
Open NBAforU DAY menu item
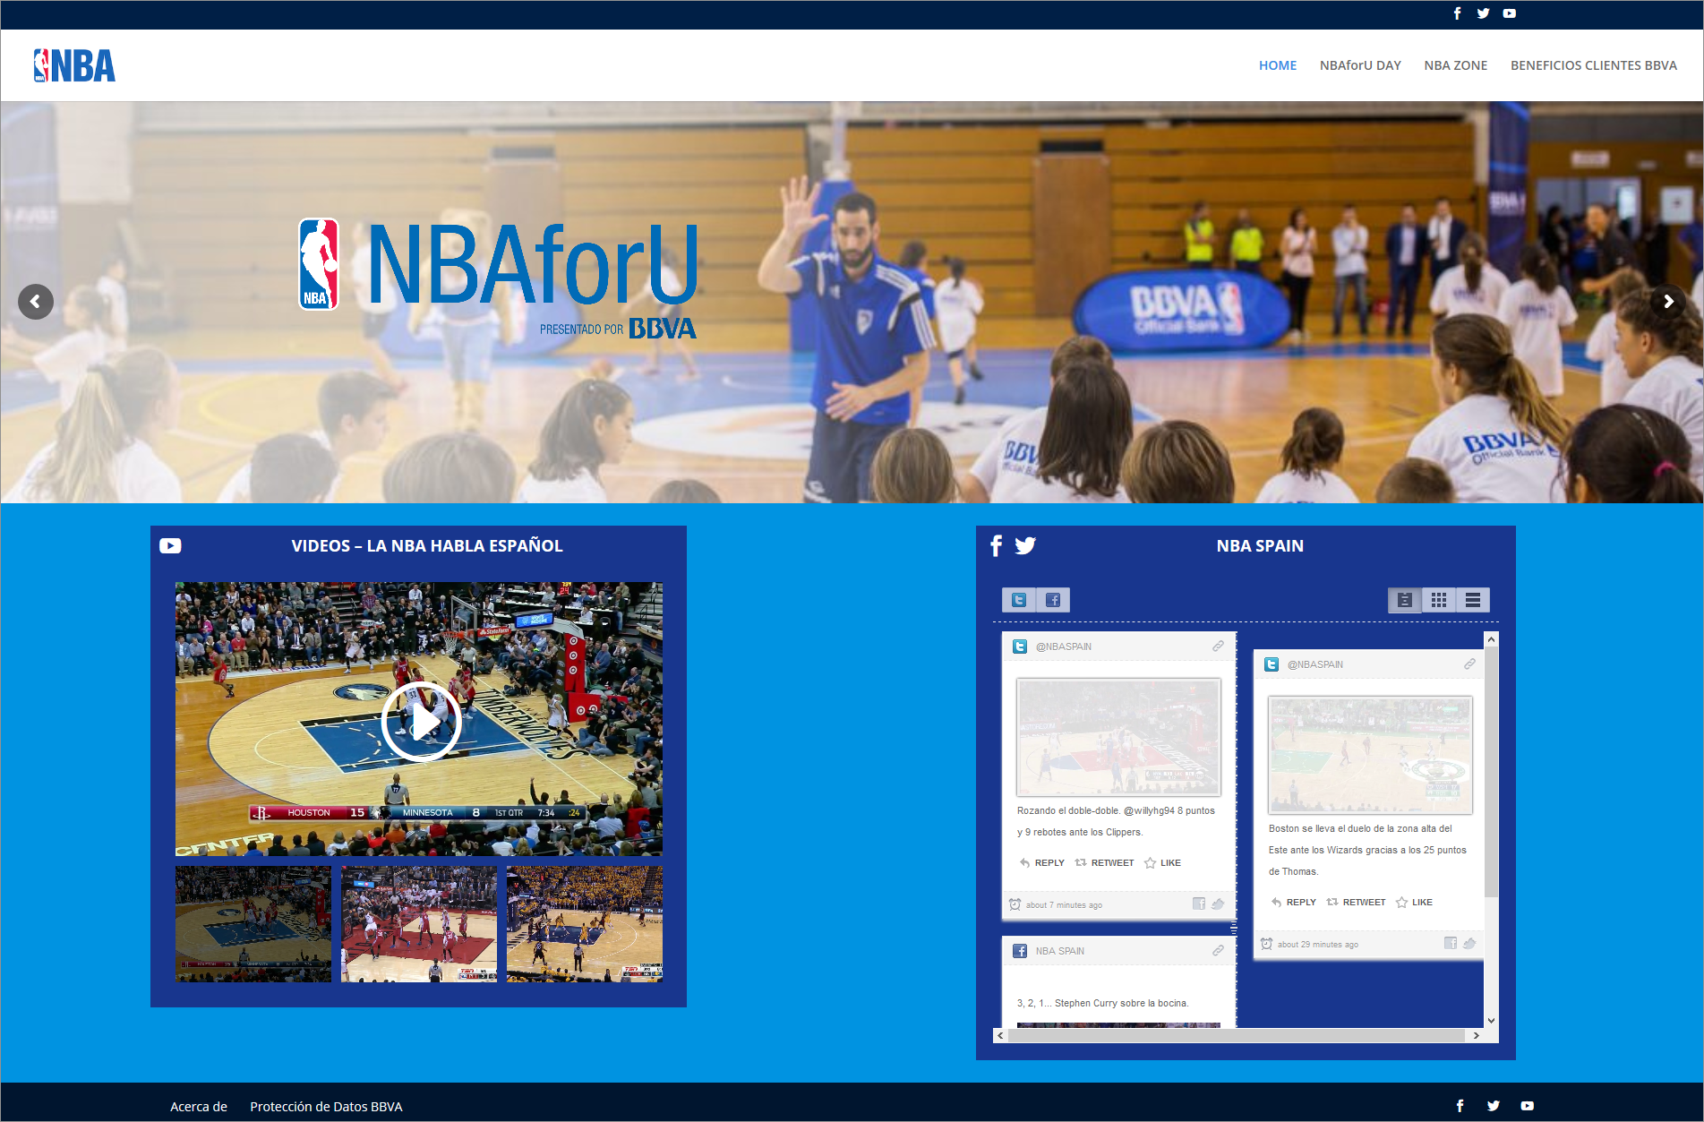pos(1360,65)
